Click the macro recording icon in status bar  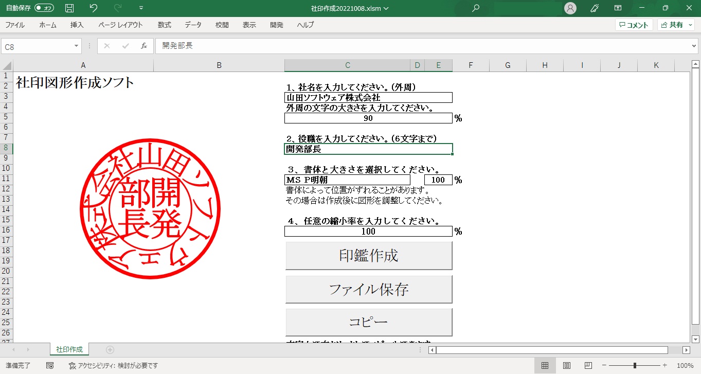[50, 365]
